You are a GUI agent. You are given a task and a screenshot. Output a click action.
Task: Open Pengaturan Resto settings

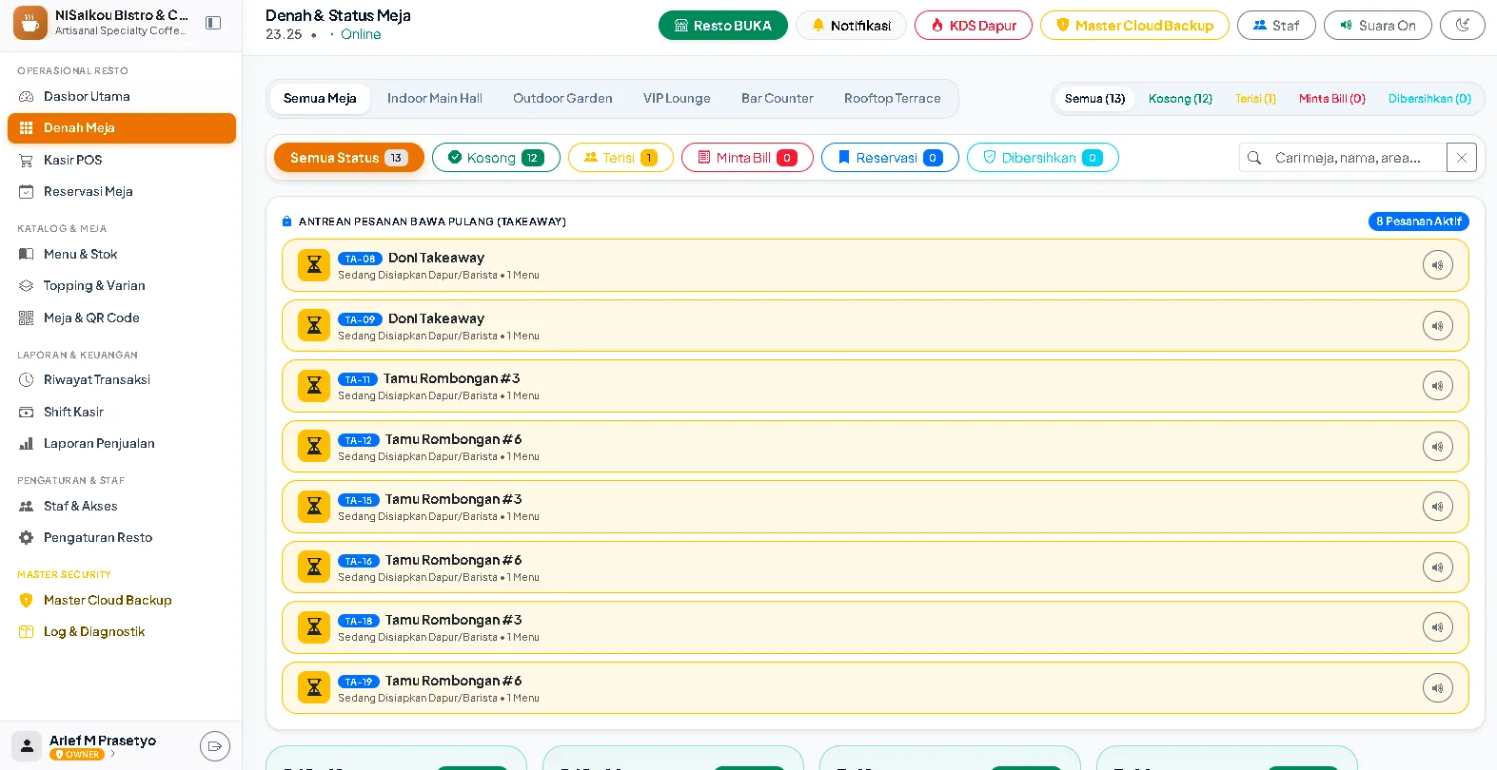click(122, 538)
